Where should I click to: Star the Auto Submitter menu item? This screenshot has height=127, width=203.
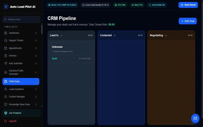tap(36, 63)
